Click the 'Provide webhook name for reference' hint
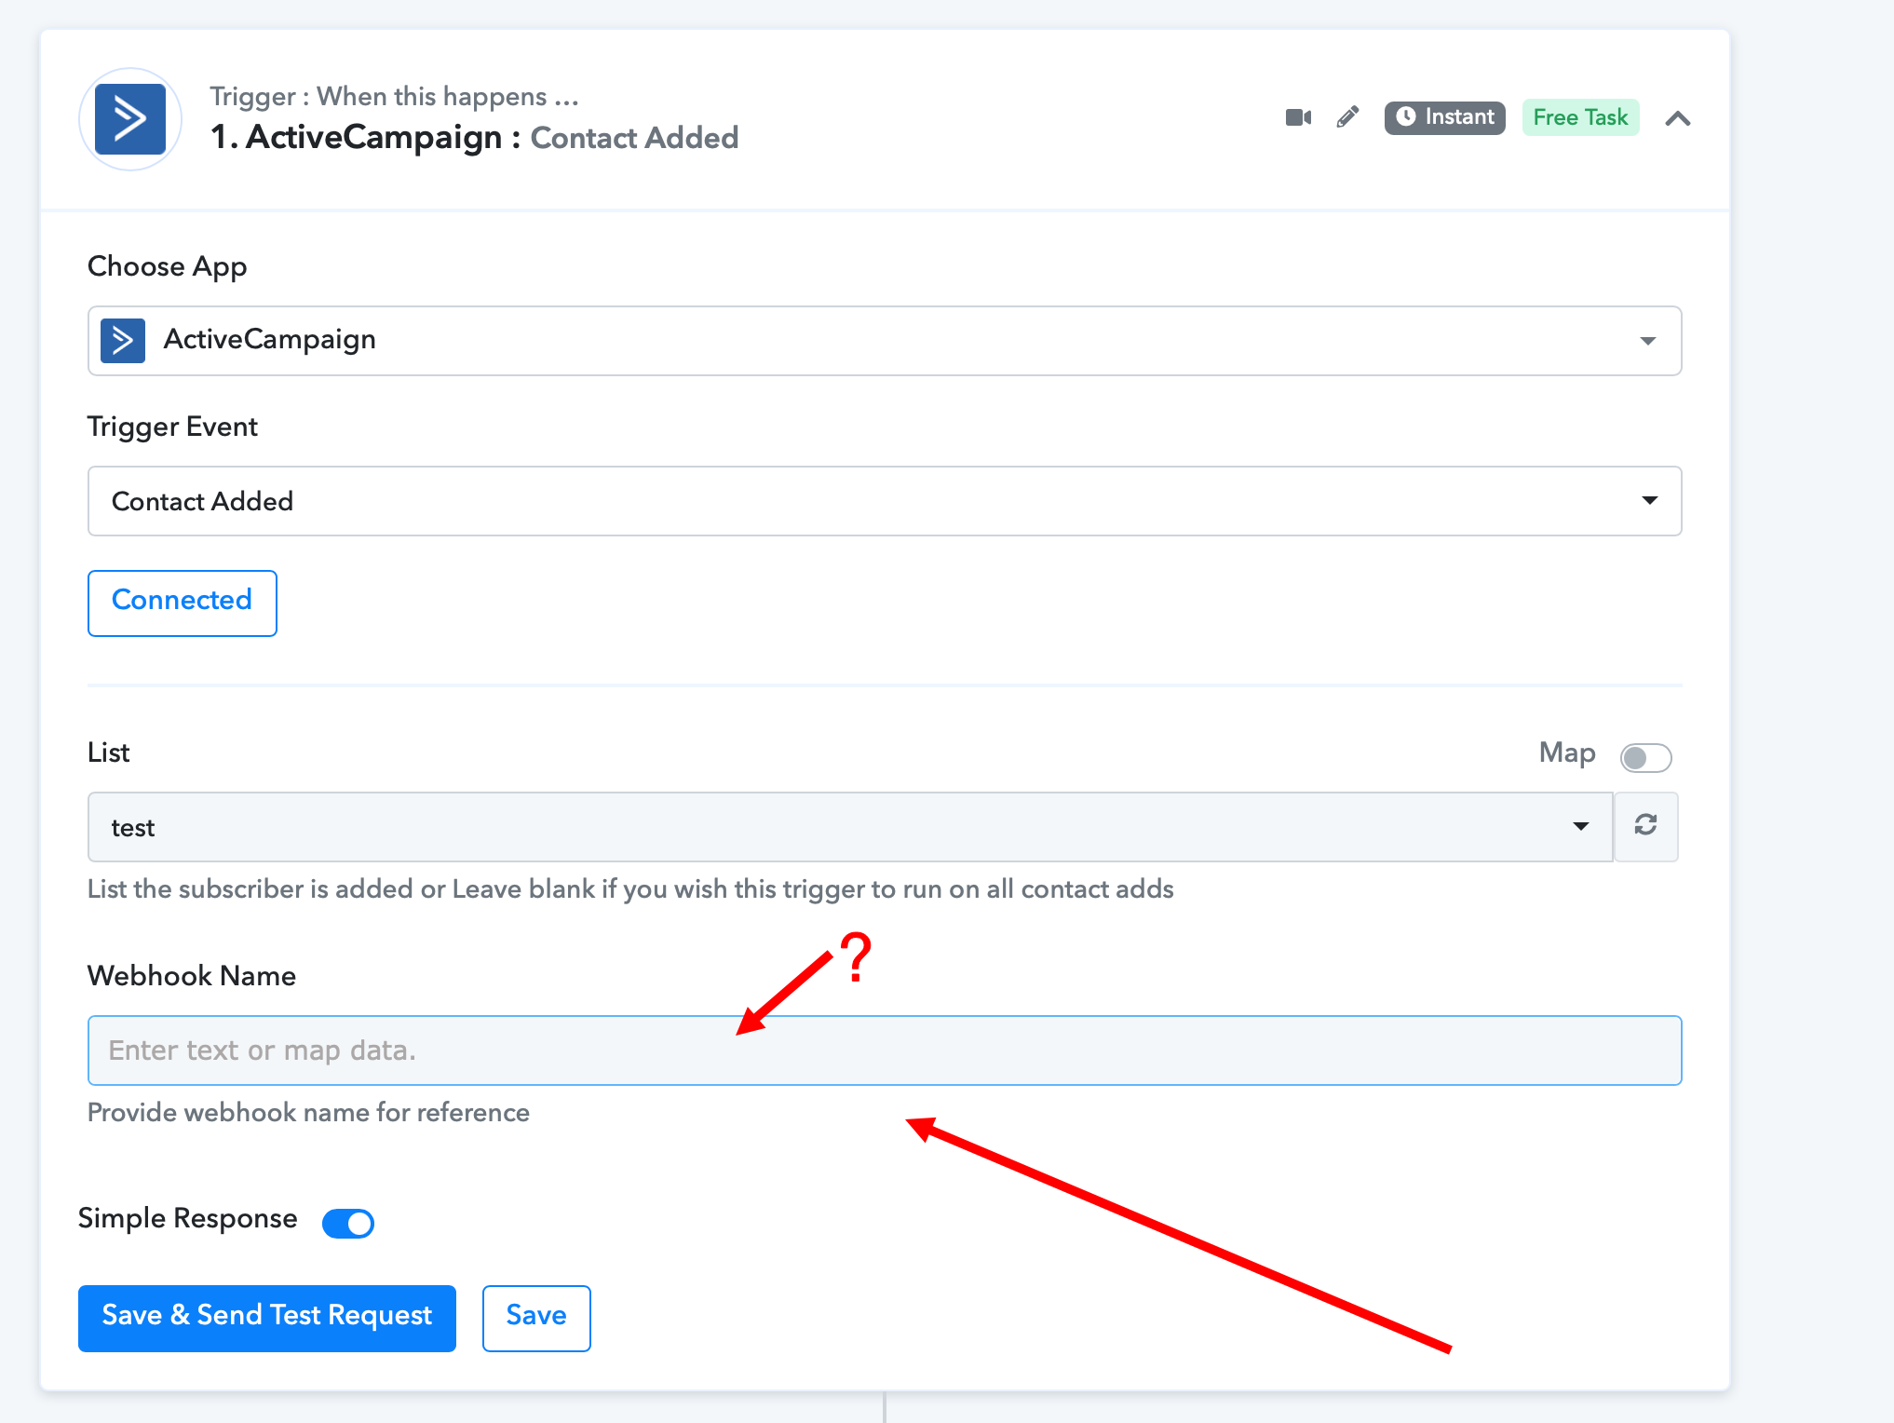 tap(308, 1113)
